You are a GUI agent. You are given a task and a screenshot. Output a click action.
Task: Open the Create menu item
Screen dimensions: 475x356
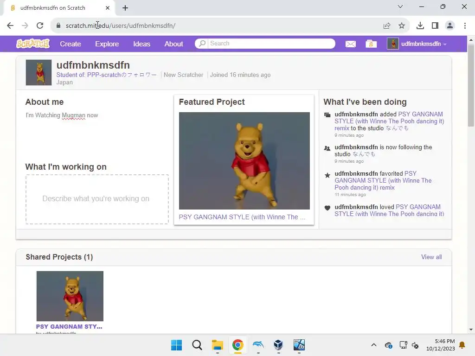point(71,44)
